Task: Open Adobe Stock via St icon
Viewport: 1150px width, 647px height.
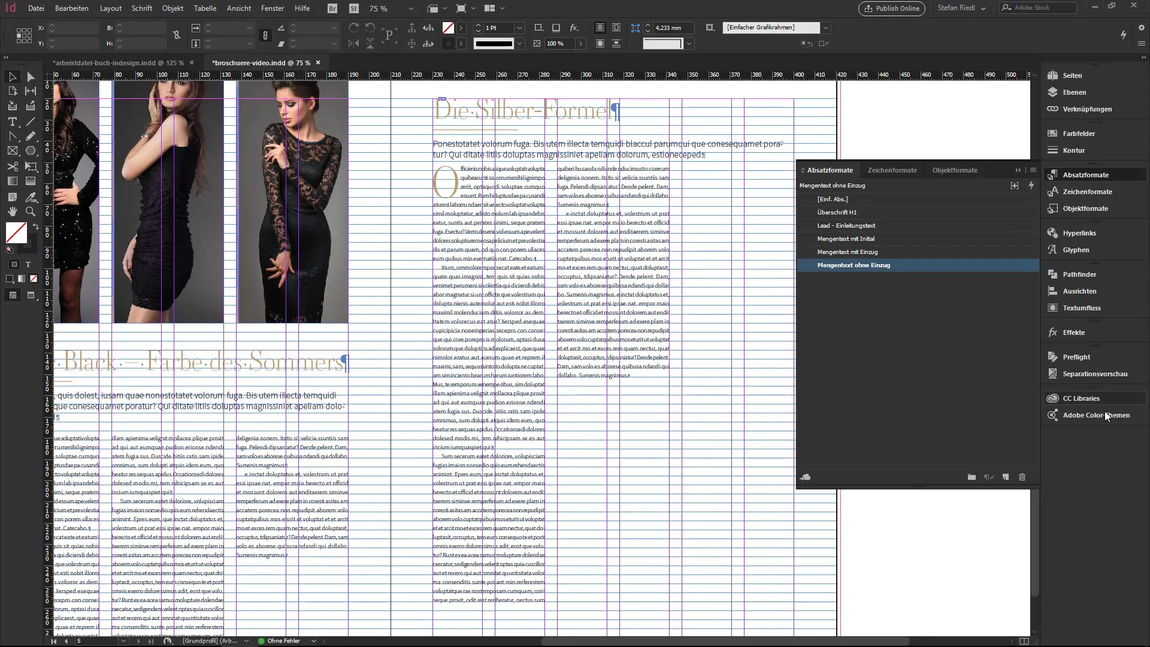Action: pyautogui.click(x=354, y=8)
